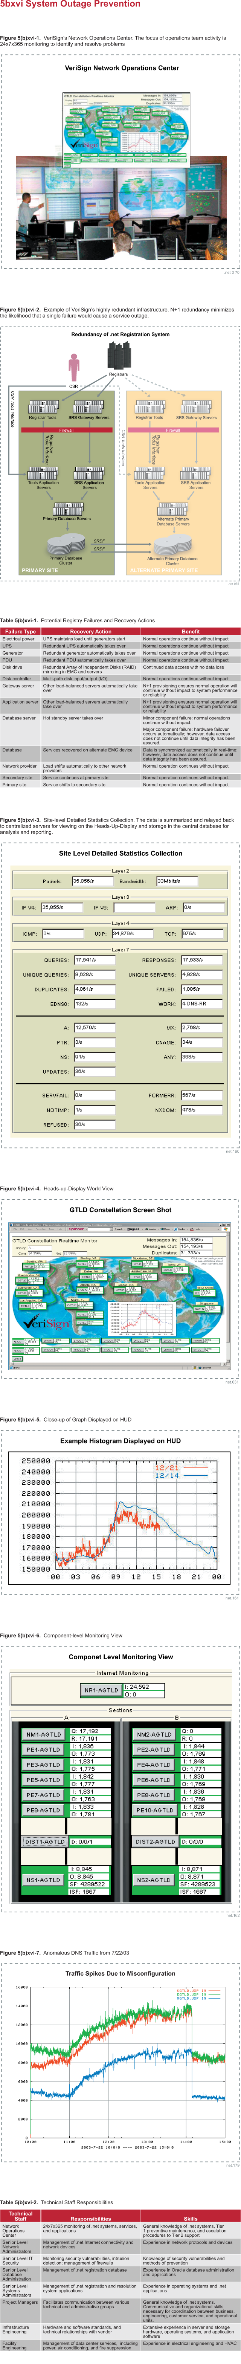241x2364 pixels.
Task: Click the CSR person icon in redundancy diagram
Action: tap(74, 365)
